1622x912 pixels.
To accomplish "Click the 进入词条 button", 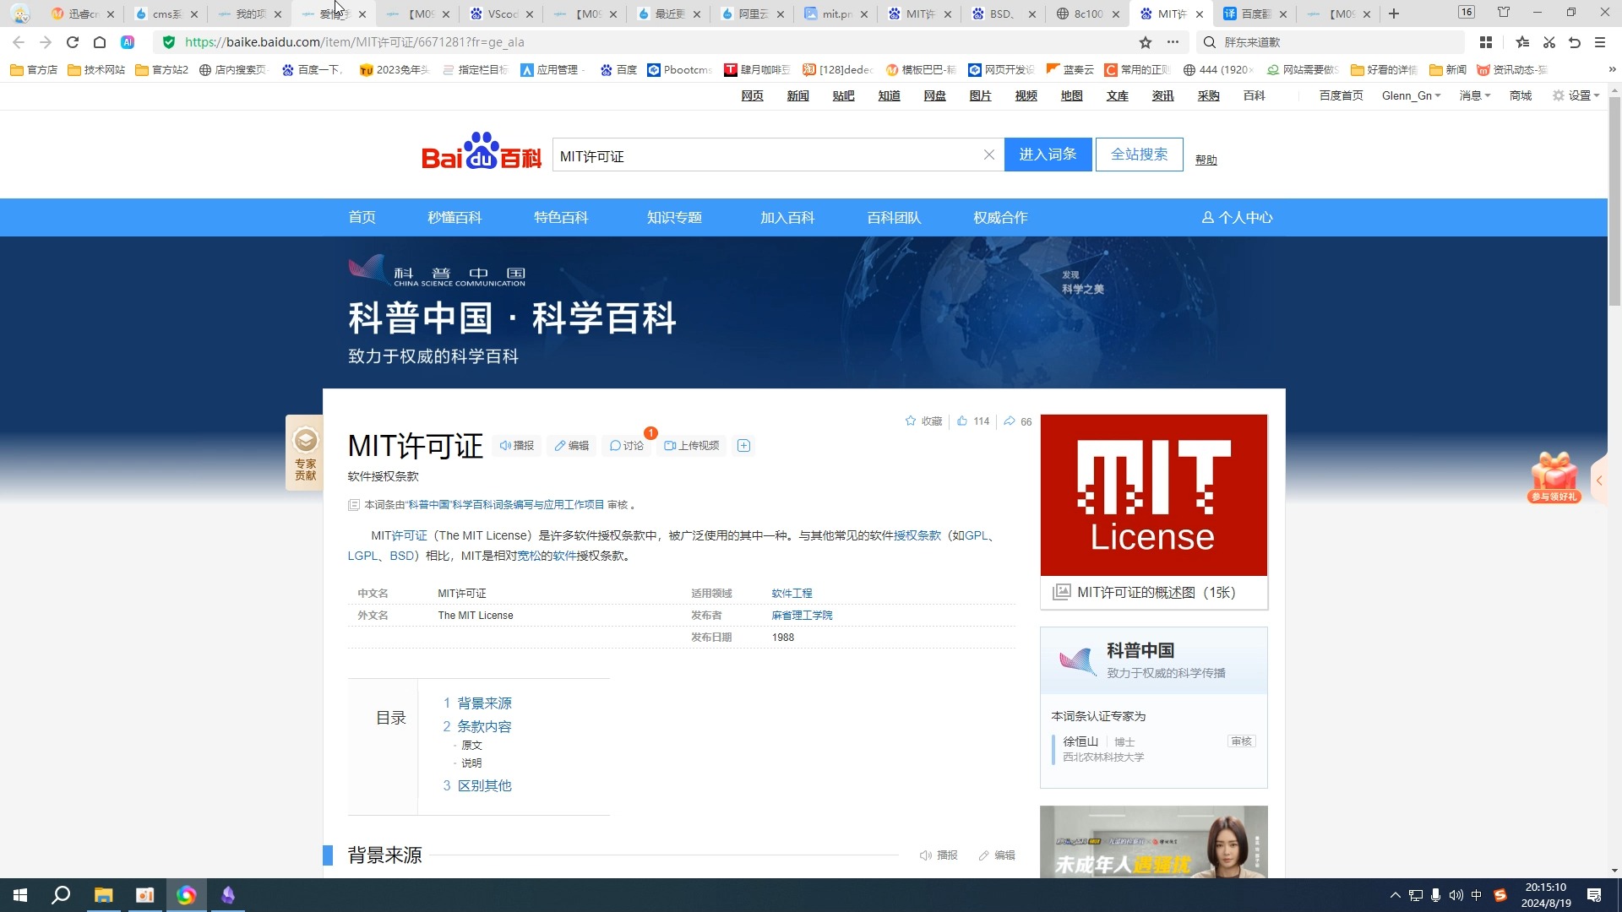I will pyautogui.click(x=1048, y=155).
